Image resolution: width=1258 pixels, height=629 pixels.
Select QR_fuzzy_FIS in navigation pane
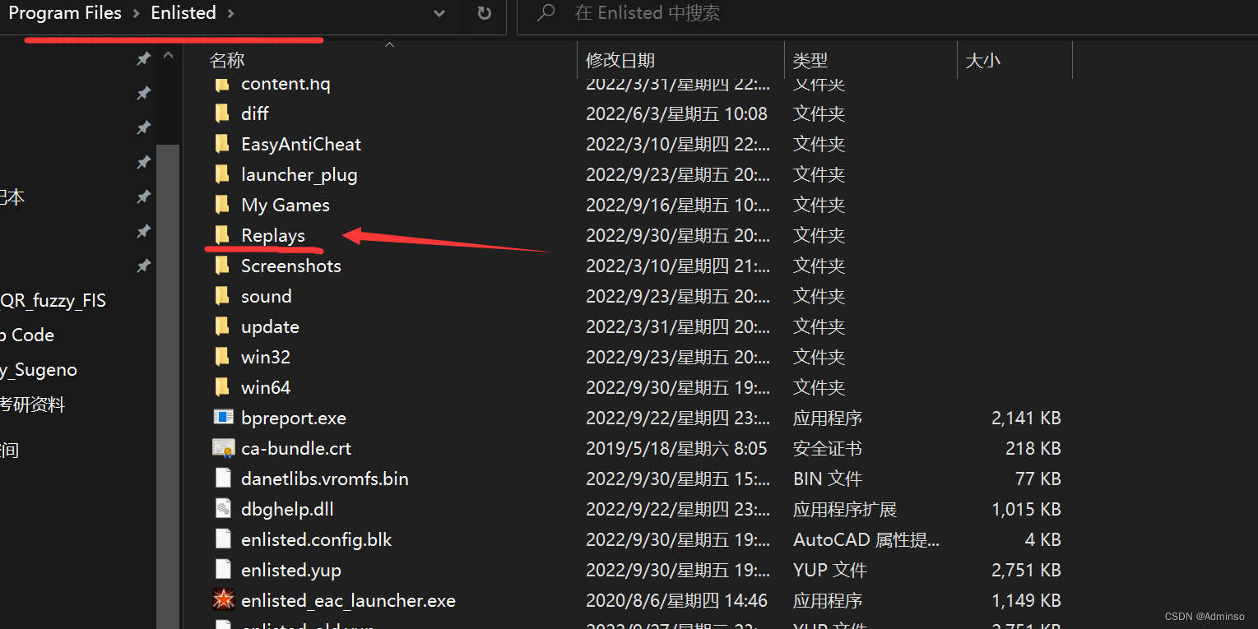53,301
